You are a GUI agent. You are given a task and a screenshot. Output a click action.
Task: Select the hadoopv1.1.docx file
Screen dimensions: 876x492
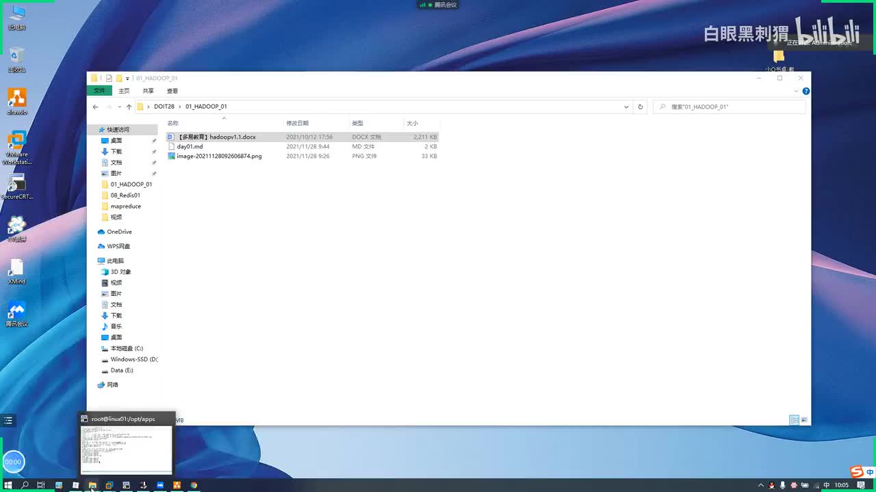pyautogui.click(x=302, y=137)
